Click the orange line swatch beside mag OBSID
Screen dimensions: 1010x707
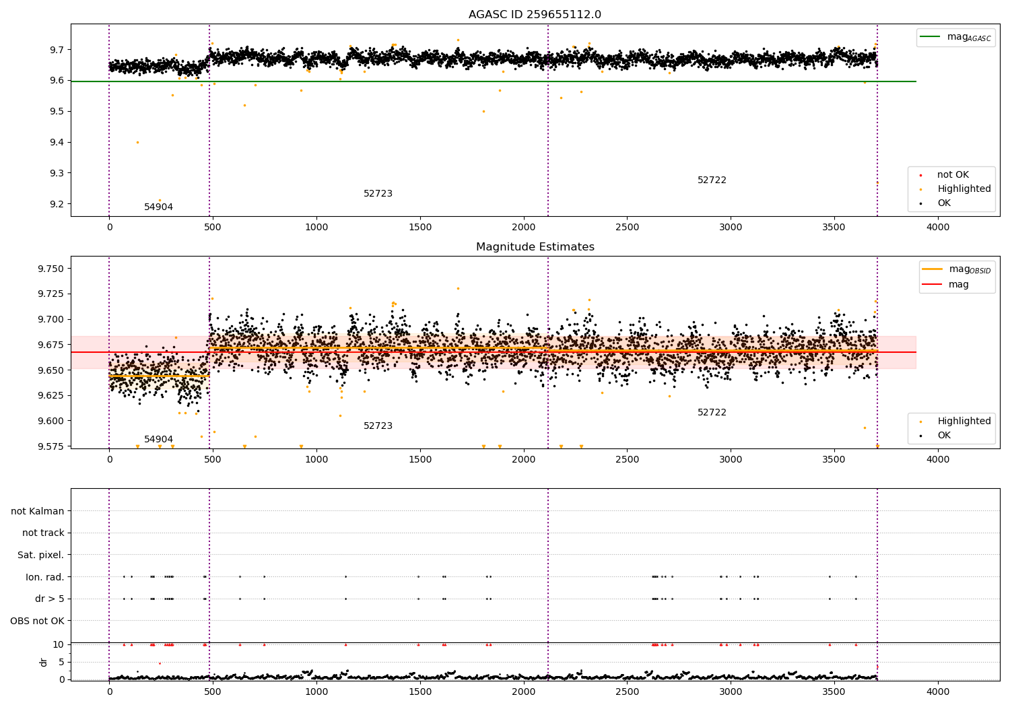(932, 269)
